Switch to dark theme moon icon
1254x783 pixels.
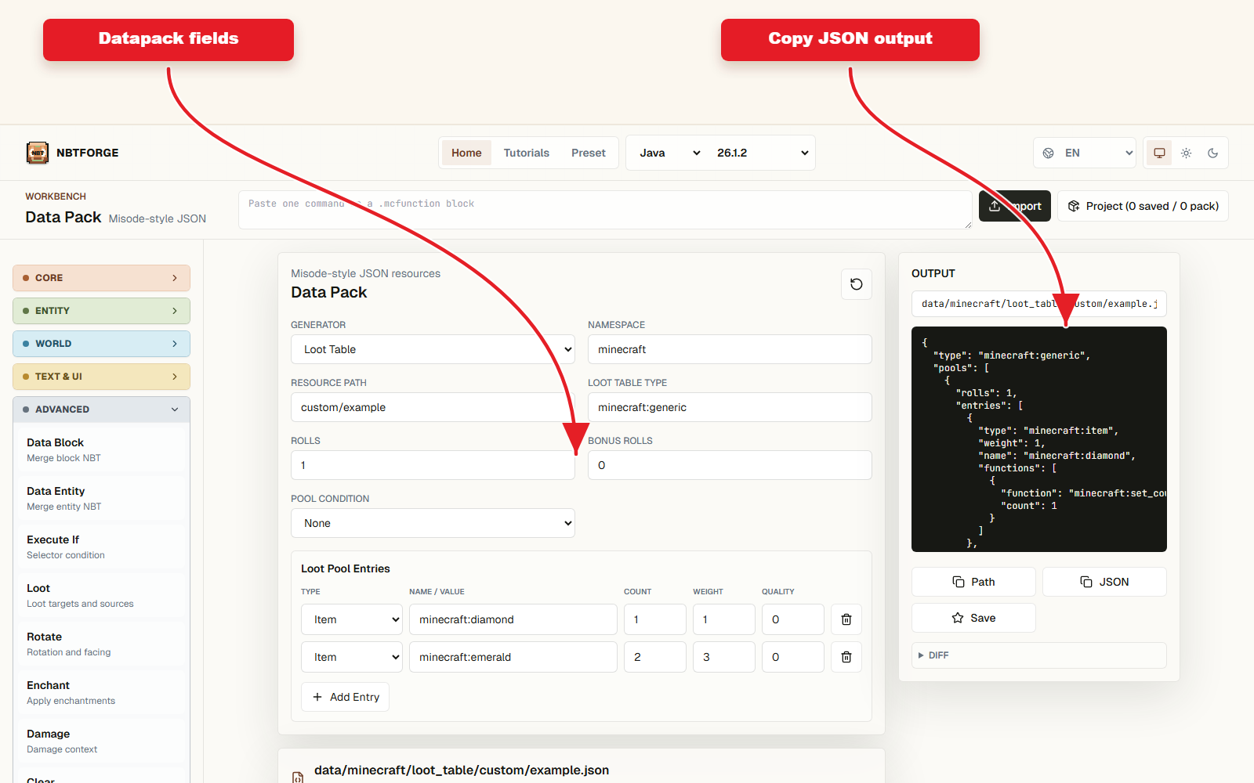coord(1212,153)
